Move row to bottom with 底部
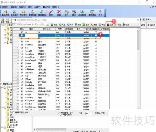This screenshot has height=132, width=156. (x=78, y=25)
